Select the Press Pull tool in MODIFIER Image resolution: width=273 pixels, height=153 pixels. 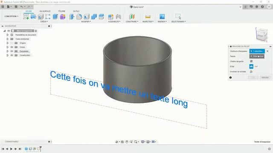pos(72,17)
